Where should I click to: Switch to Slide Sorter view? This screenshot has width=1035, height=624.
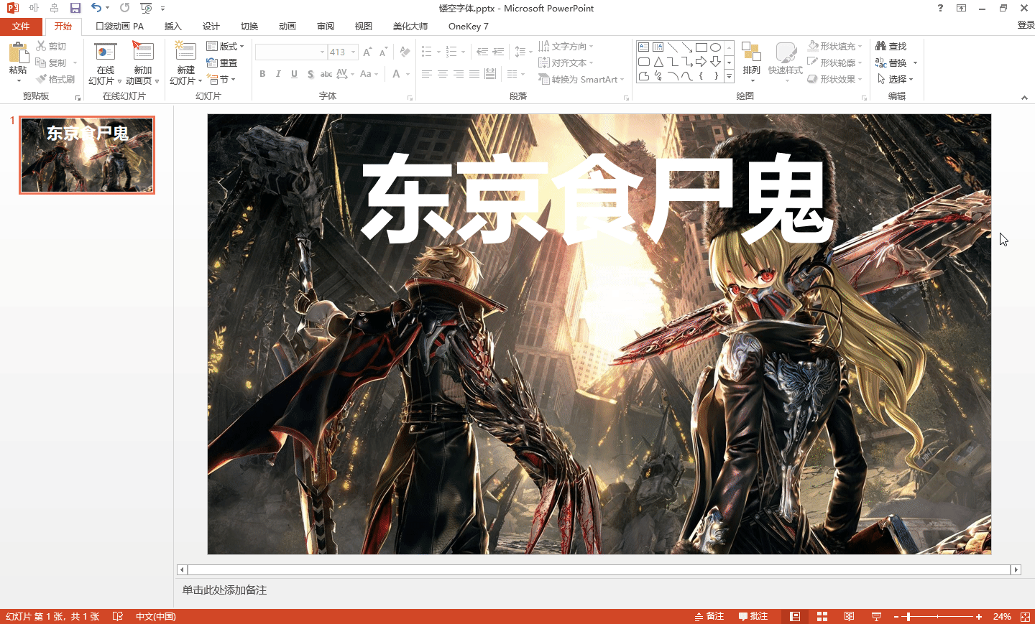point(822,617)
